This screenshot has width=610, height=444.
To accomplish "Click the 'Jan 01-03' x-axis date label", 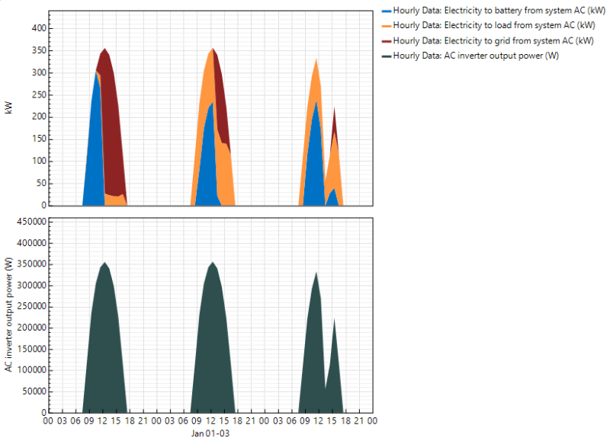I will click(210, 433).
